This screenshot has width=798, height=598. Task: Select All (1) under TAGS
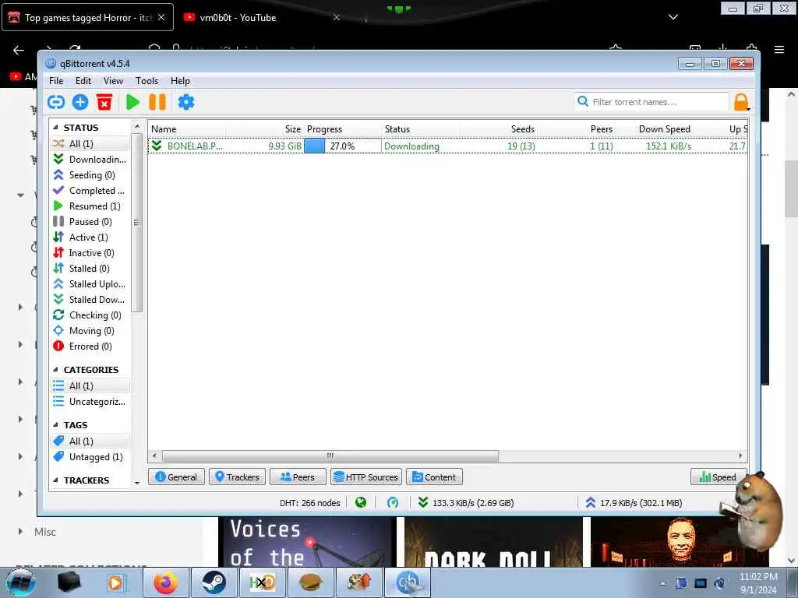click(90, 441)
